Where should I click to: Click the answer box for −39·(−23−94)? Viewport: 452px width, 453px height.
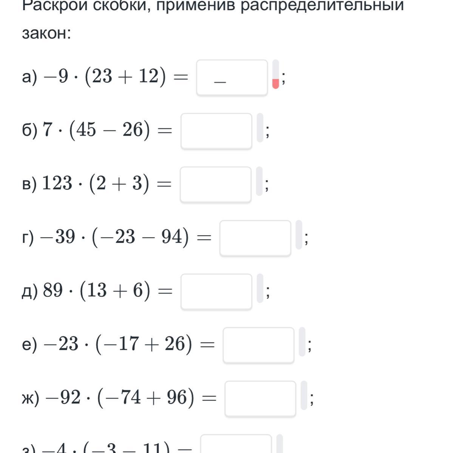(255, 238)
